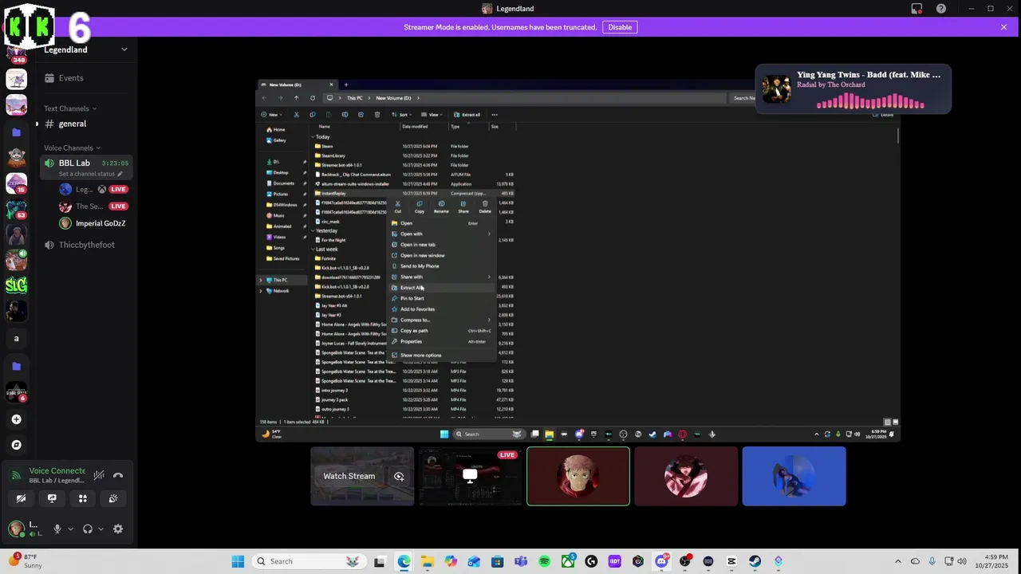Deafen audio with the headphones icon
The height and width of the screenshot is (574, 1021).
pyautogui.click(x=88, y=529)
